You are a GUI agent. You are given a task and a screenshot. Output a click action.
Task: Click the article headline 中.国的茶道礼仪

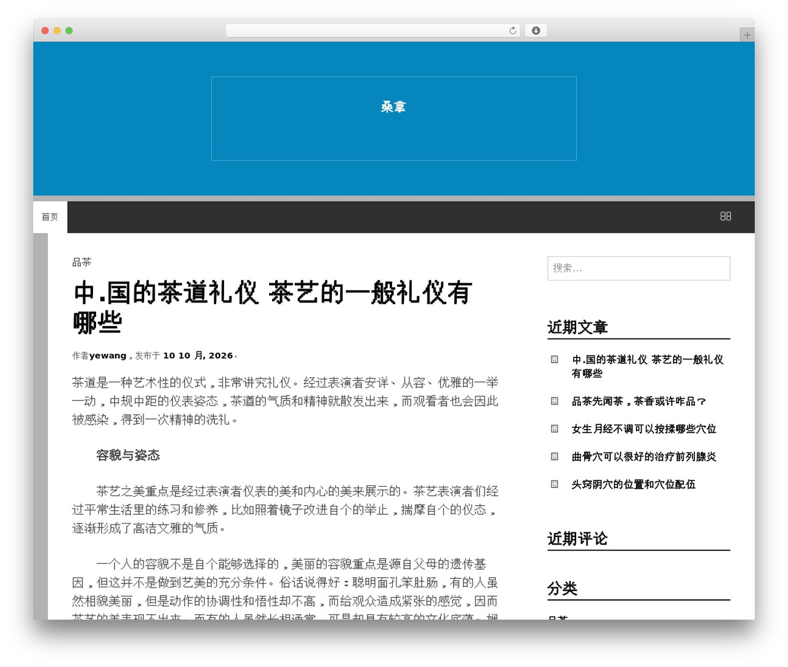273,307
